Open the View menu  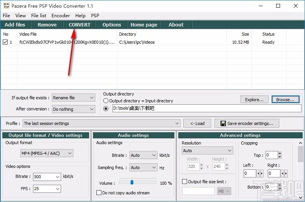[20, 15]
